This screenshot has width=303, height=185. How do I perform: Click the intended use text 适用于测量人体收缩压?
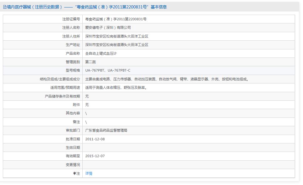pyautogui.click(x=116, y=87)
